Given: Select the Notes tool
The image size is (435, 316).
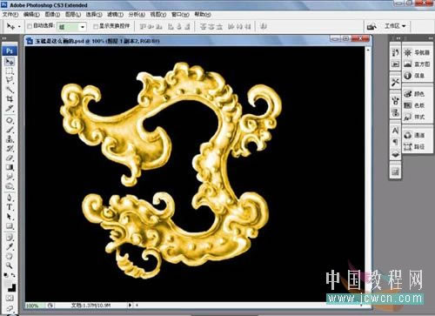Looking at the screenshot, I should (10, 238).
